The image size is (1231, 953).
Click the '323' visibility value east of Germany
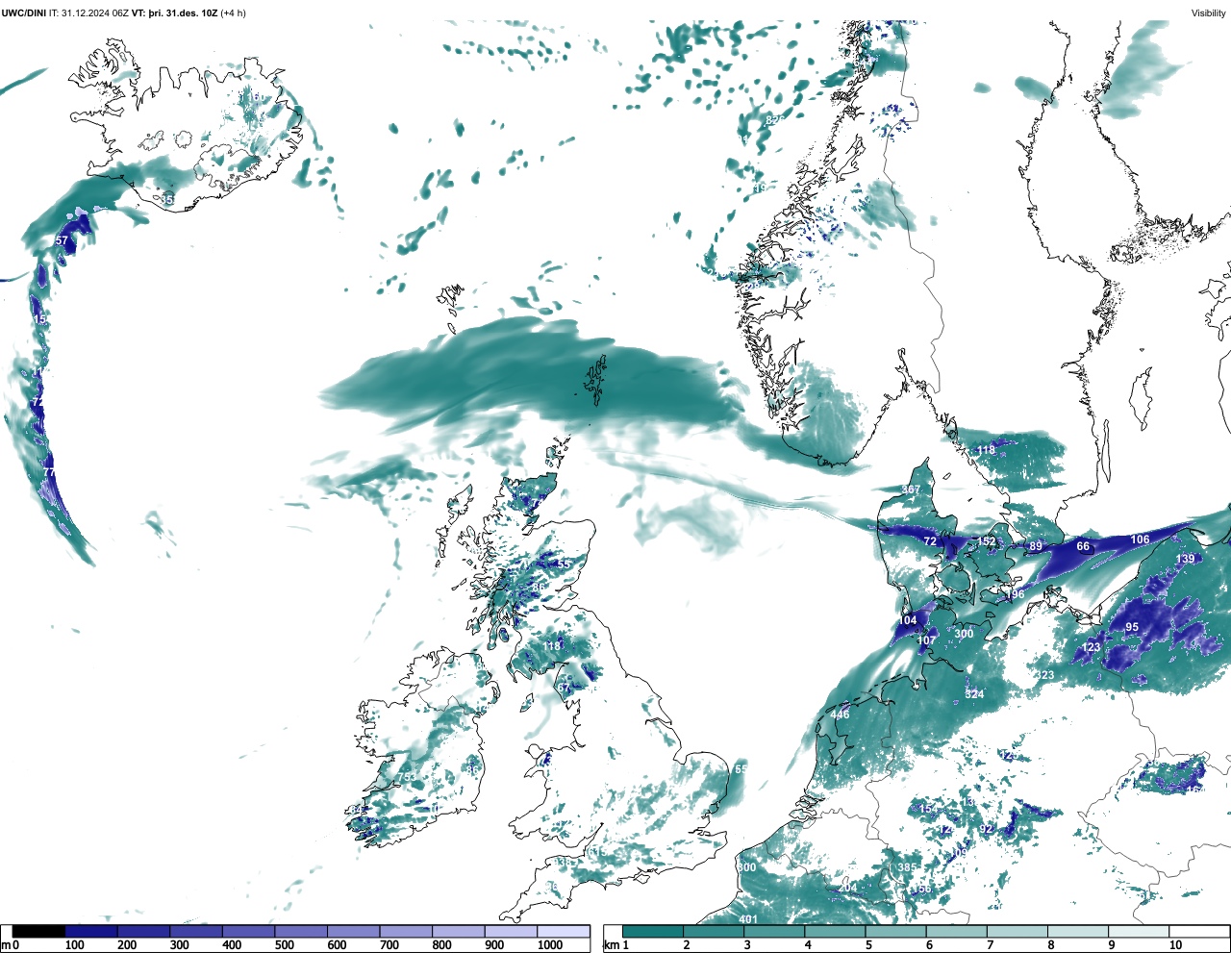(1044, 675)
